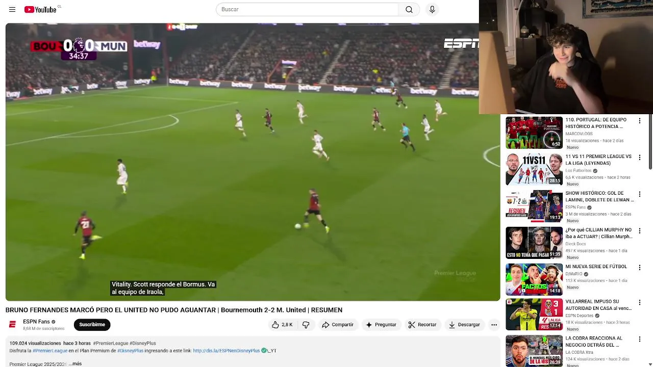The width and height of the screenshot is (653, 367).
Task: Open thumbnail of 11 VS 11 Premier League video
Action: coord(534,169)
